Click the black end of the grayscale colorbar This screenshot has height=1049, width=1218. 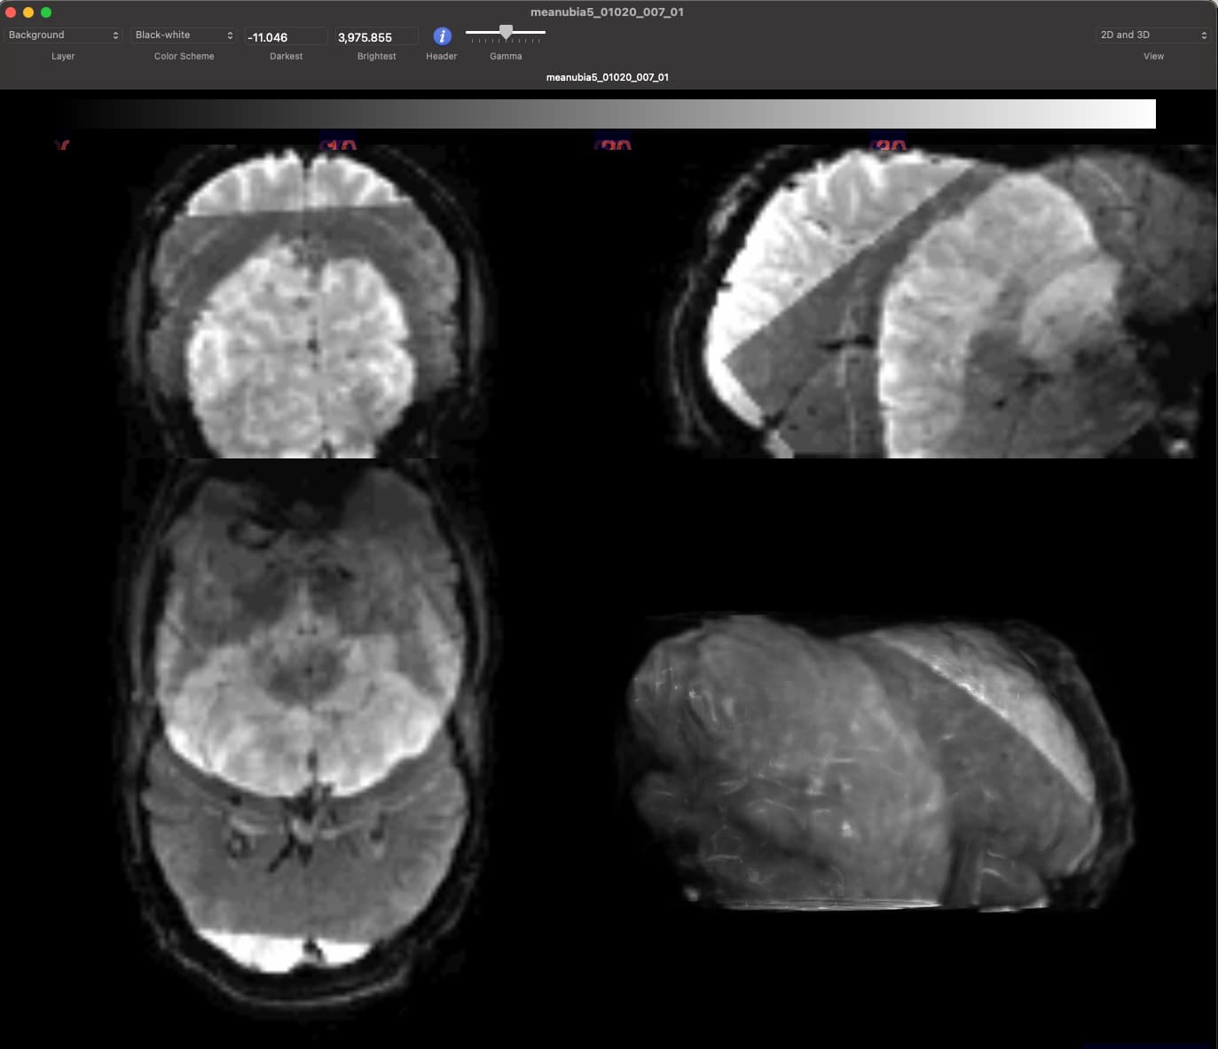71,114
